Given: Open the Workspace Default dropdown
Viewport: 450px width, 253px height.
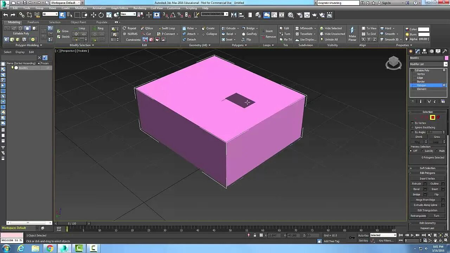Looking at the screenshot, I should 65,3.
